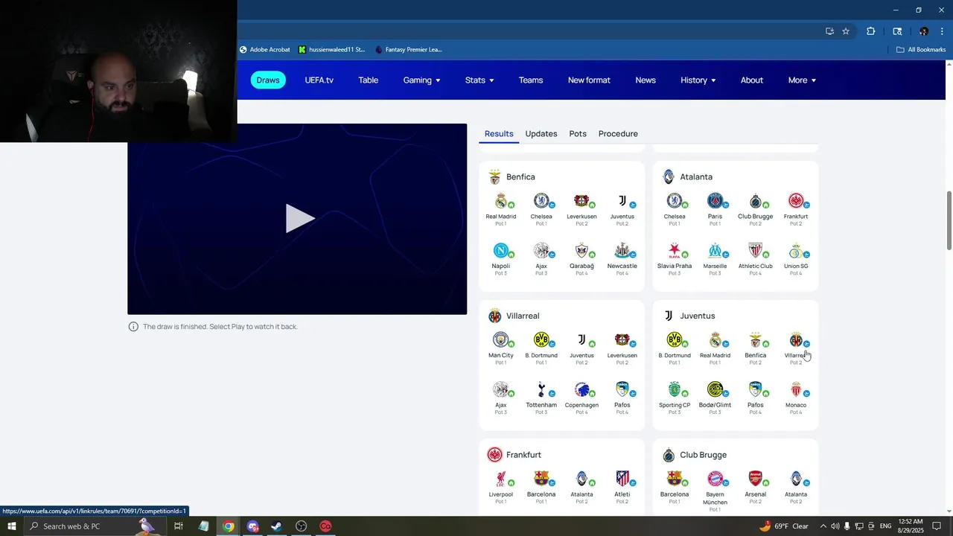
Task: Open the New format page
Action: click(589, 80)
